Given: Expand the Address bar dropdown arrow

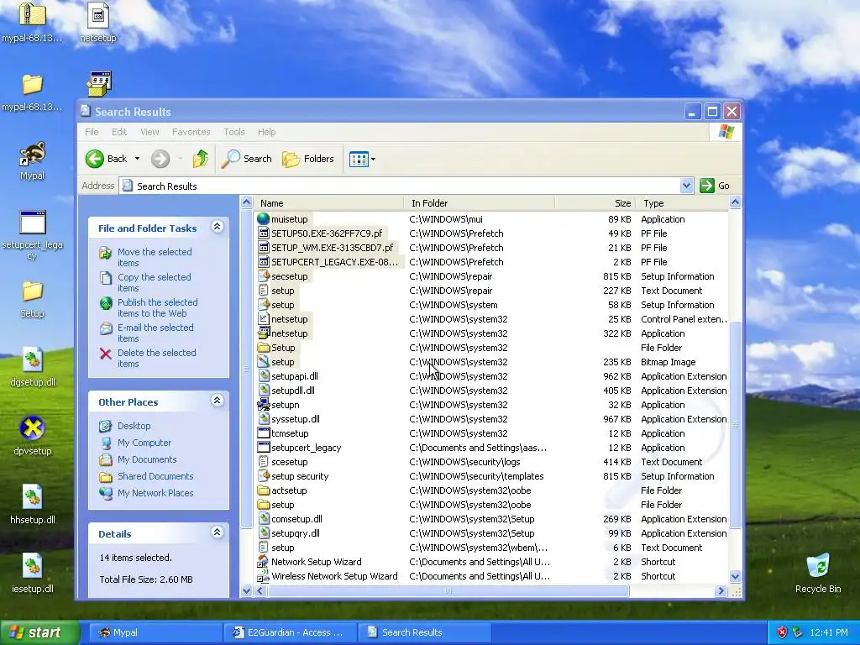Looking at the screenshot, I should tap(686, 186).
